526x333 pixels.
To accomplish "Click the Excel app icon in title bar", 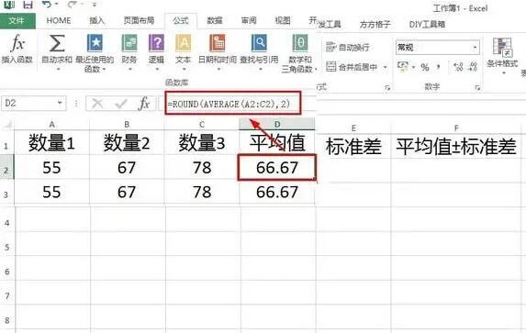I will (x=9, y=5).
